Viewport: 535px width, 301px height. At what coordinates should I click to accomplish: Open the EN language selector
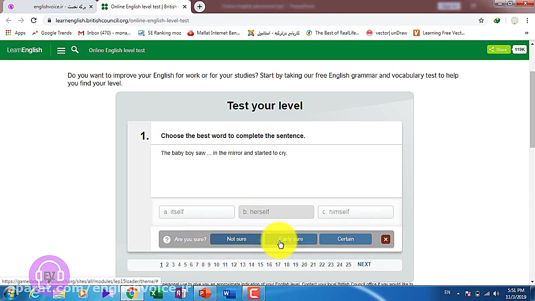447,293
